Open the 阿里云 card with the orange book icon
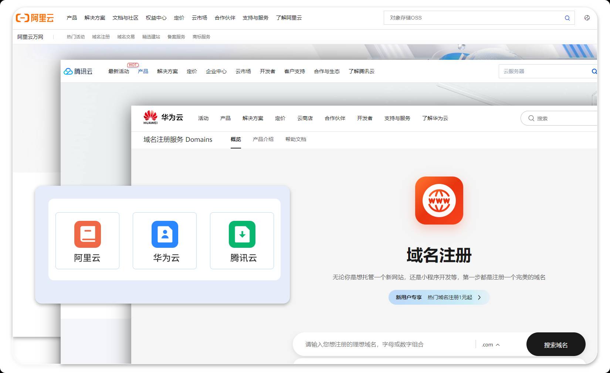610x373 pixels. [x=87, y=241]
